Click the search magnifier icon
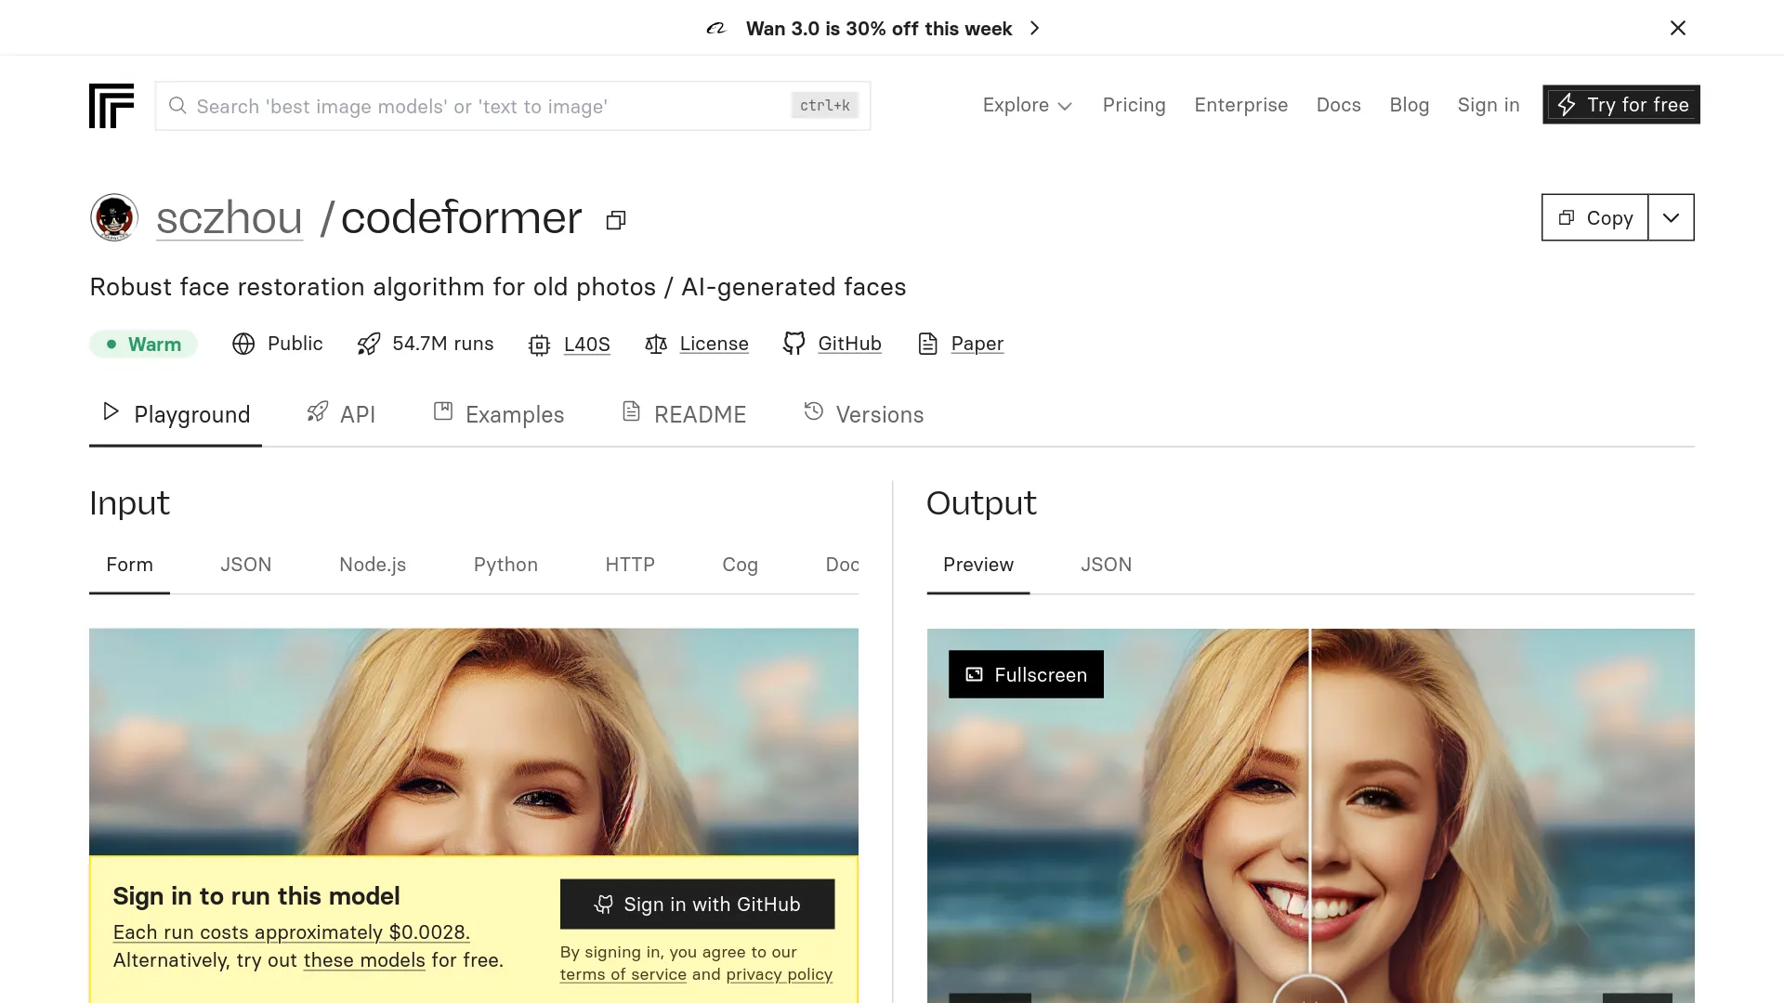The image size is (1784, 1003). pyautogui.click(x=177, y=106)
